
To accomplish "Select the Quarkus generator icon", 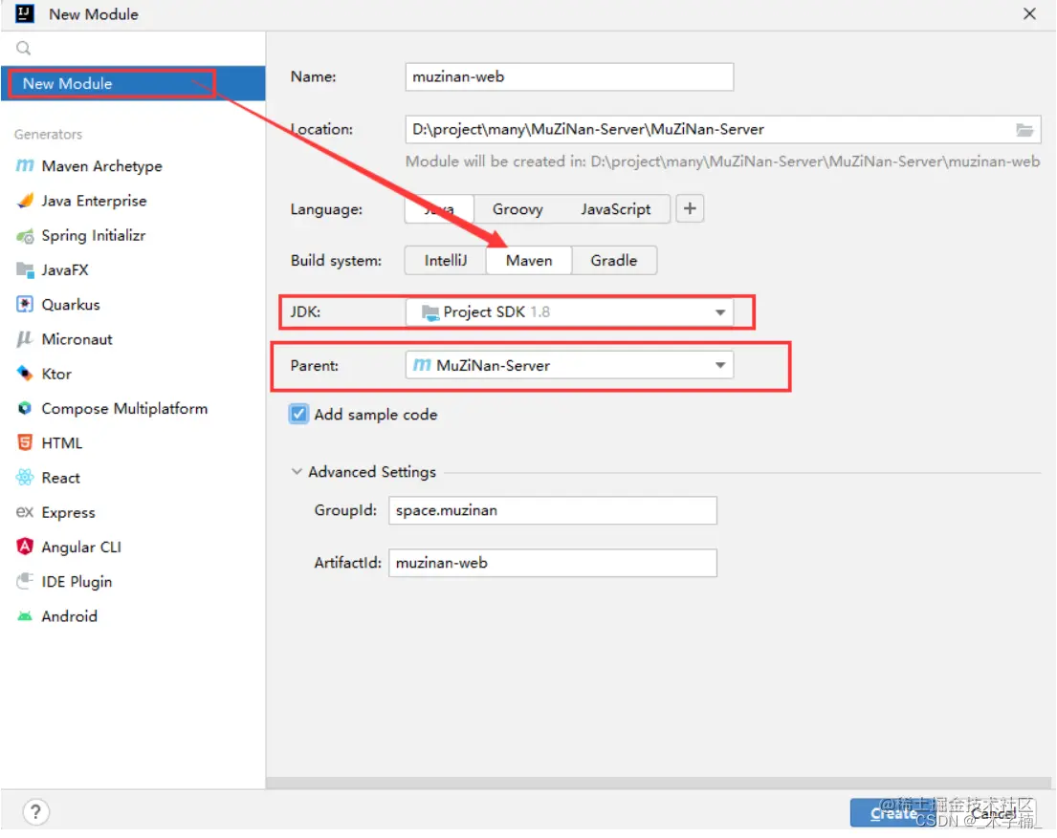I will (x=25, y=305).
